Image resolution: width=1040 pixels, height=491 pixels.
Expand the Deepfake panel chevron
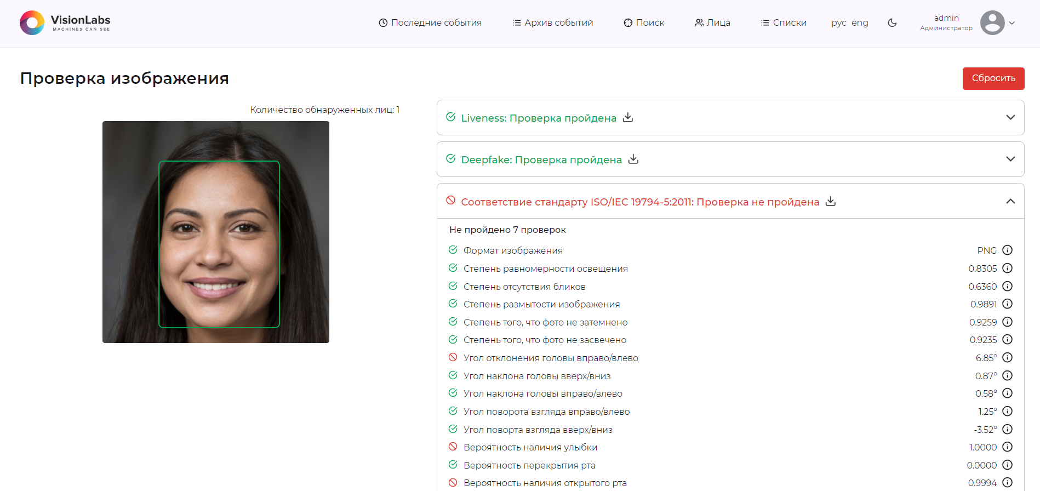click(x=1010, y=159)
